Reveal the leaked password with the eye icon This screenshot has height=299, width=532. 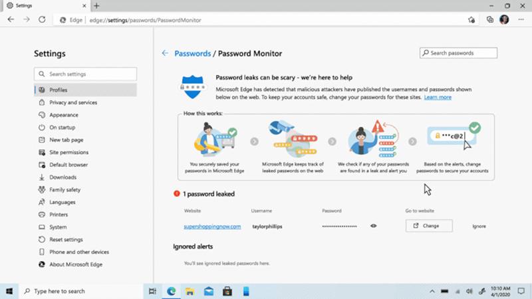click(374, 226)
